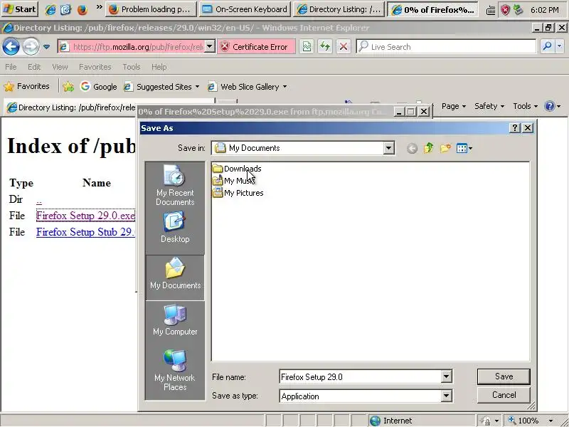
Task: Click the Save button
Action: [x=504, y=376]
